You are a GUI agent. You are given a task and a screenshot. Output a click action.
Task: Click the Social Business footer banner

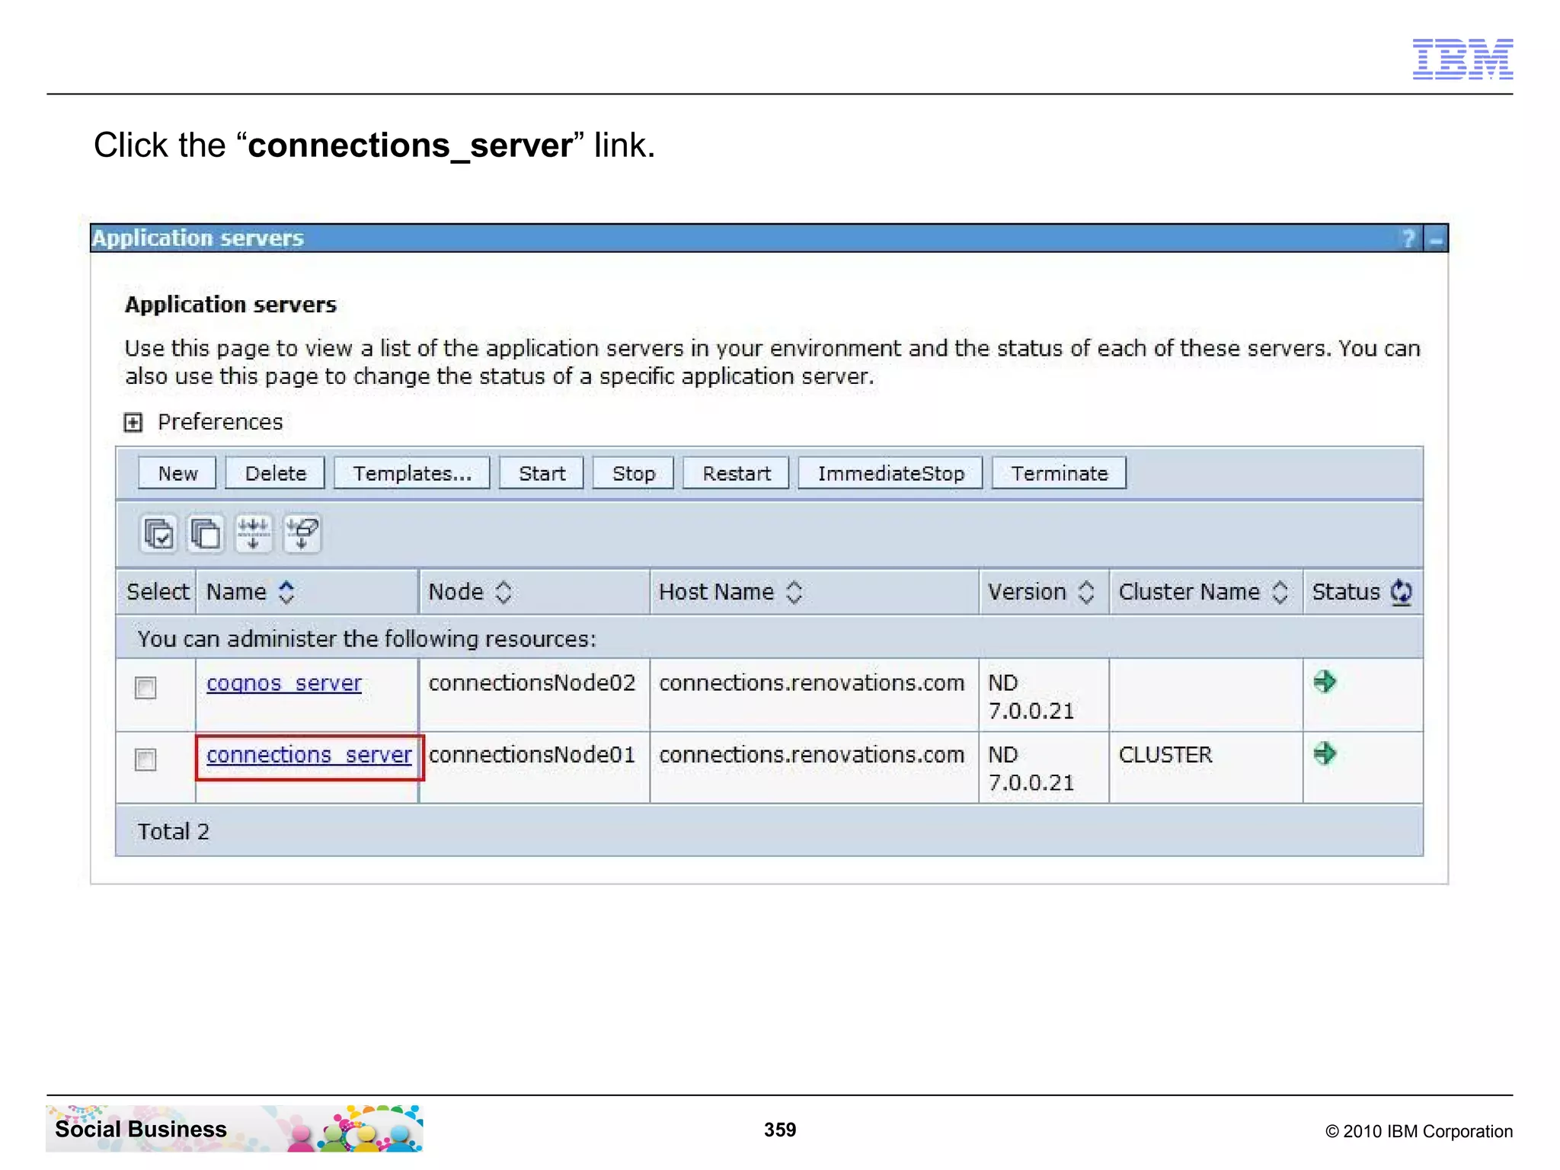pos(235,1129)
